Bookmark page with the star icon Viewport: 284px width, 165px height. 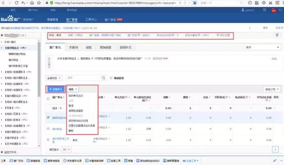[39, 3]
